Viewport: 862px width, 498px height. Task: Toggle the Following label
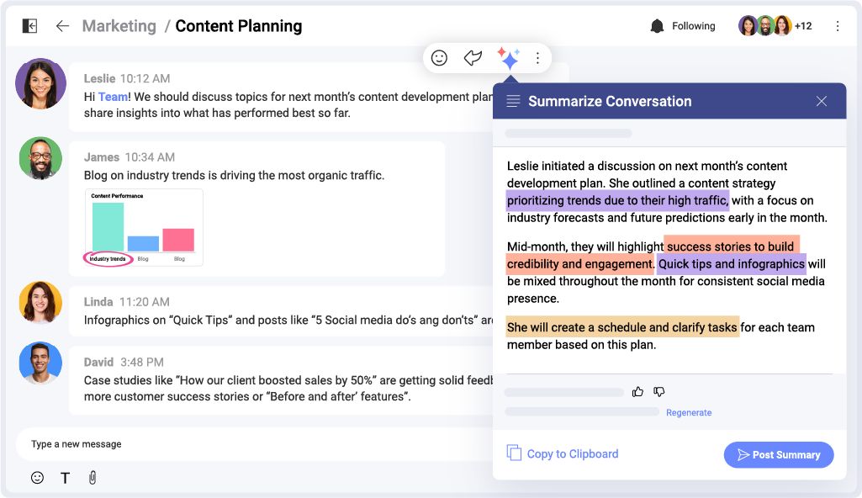(693, 26)
